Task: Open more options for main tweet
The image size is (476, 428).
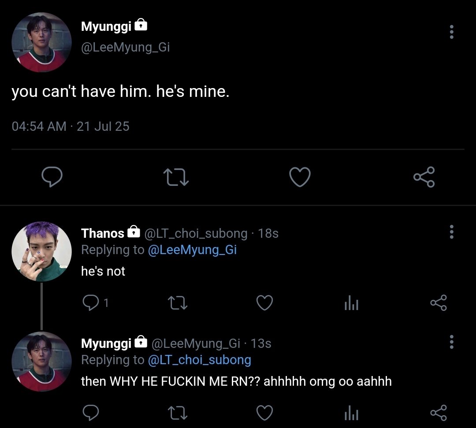Action: [x=451, y=32]
